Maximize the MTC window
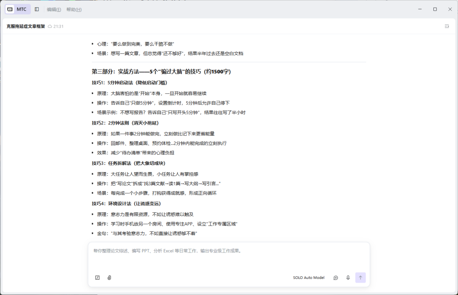The image size is (458, 295). coord(435,9)
